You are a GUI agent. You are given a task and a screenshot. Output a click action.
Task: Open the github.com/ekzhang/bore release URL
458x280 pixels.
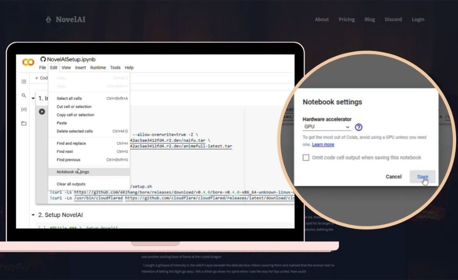tap(184, 192)
